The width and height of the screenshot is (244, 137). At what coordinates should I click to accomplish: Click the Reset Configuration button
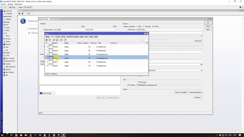click(196, 92)
